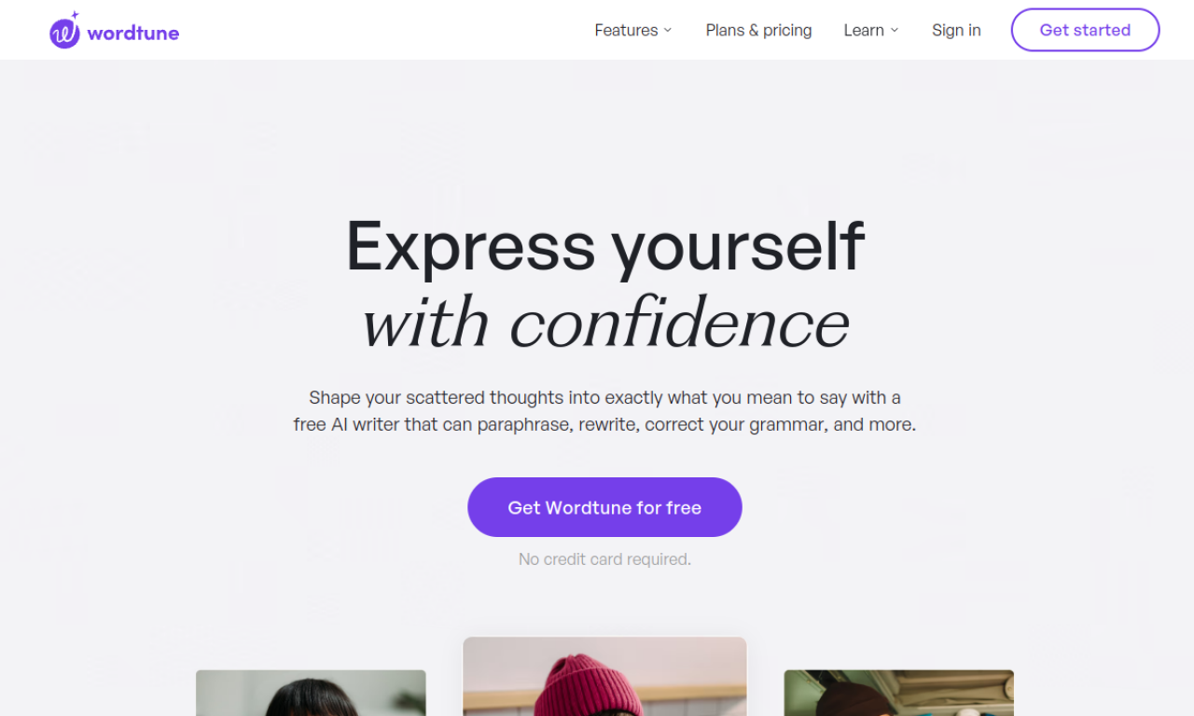Click the wordtune wordmark text

coord(132,34)
